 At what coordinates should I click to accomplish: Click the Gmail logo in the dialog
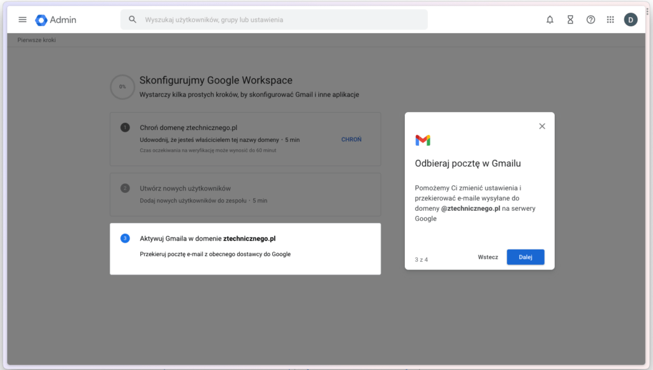click(423, 140)
